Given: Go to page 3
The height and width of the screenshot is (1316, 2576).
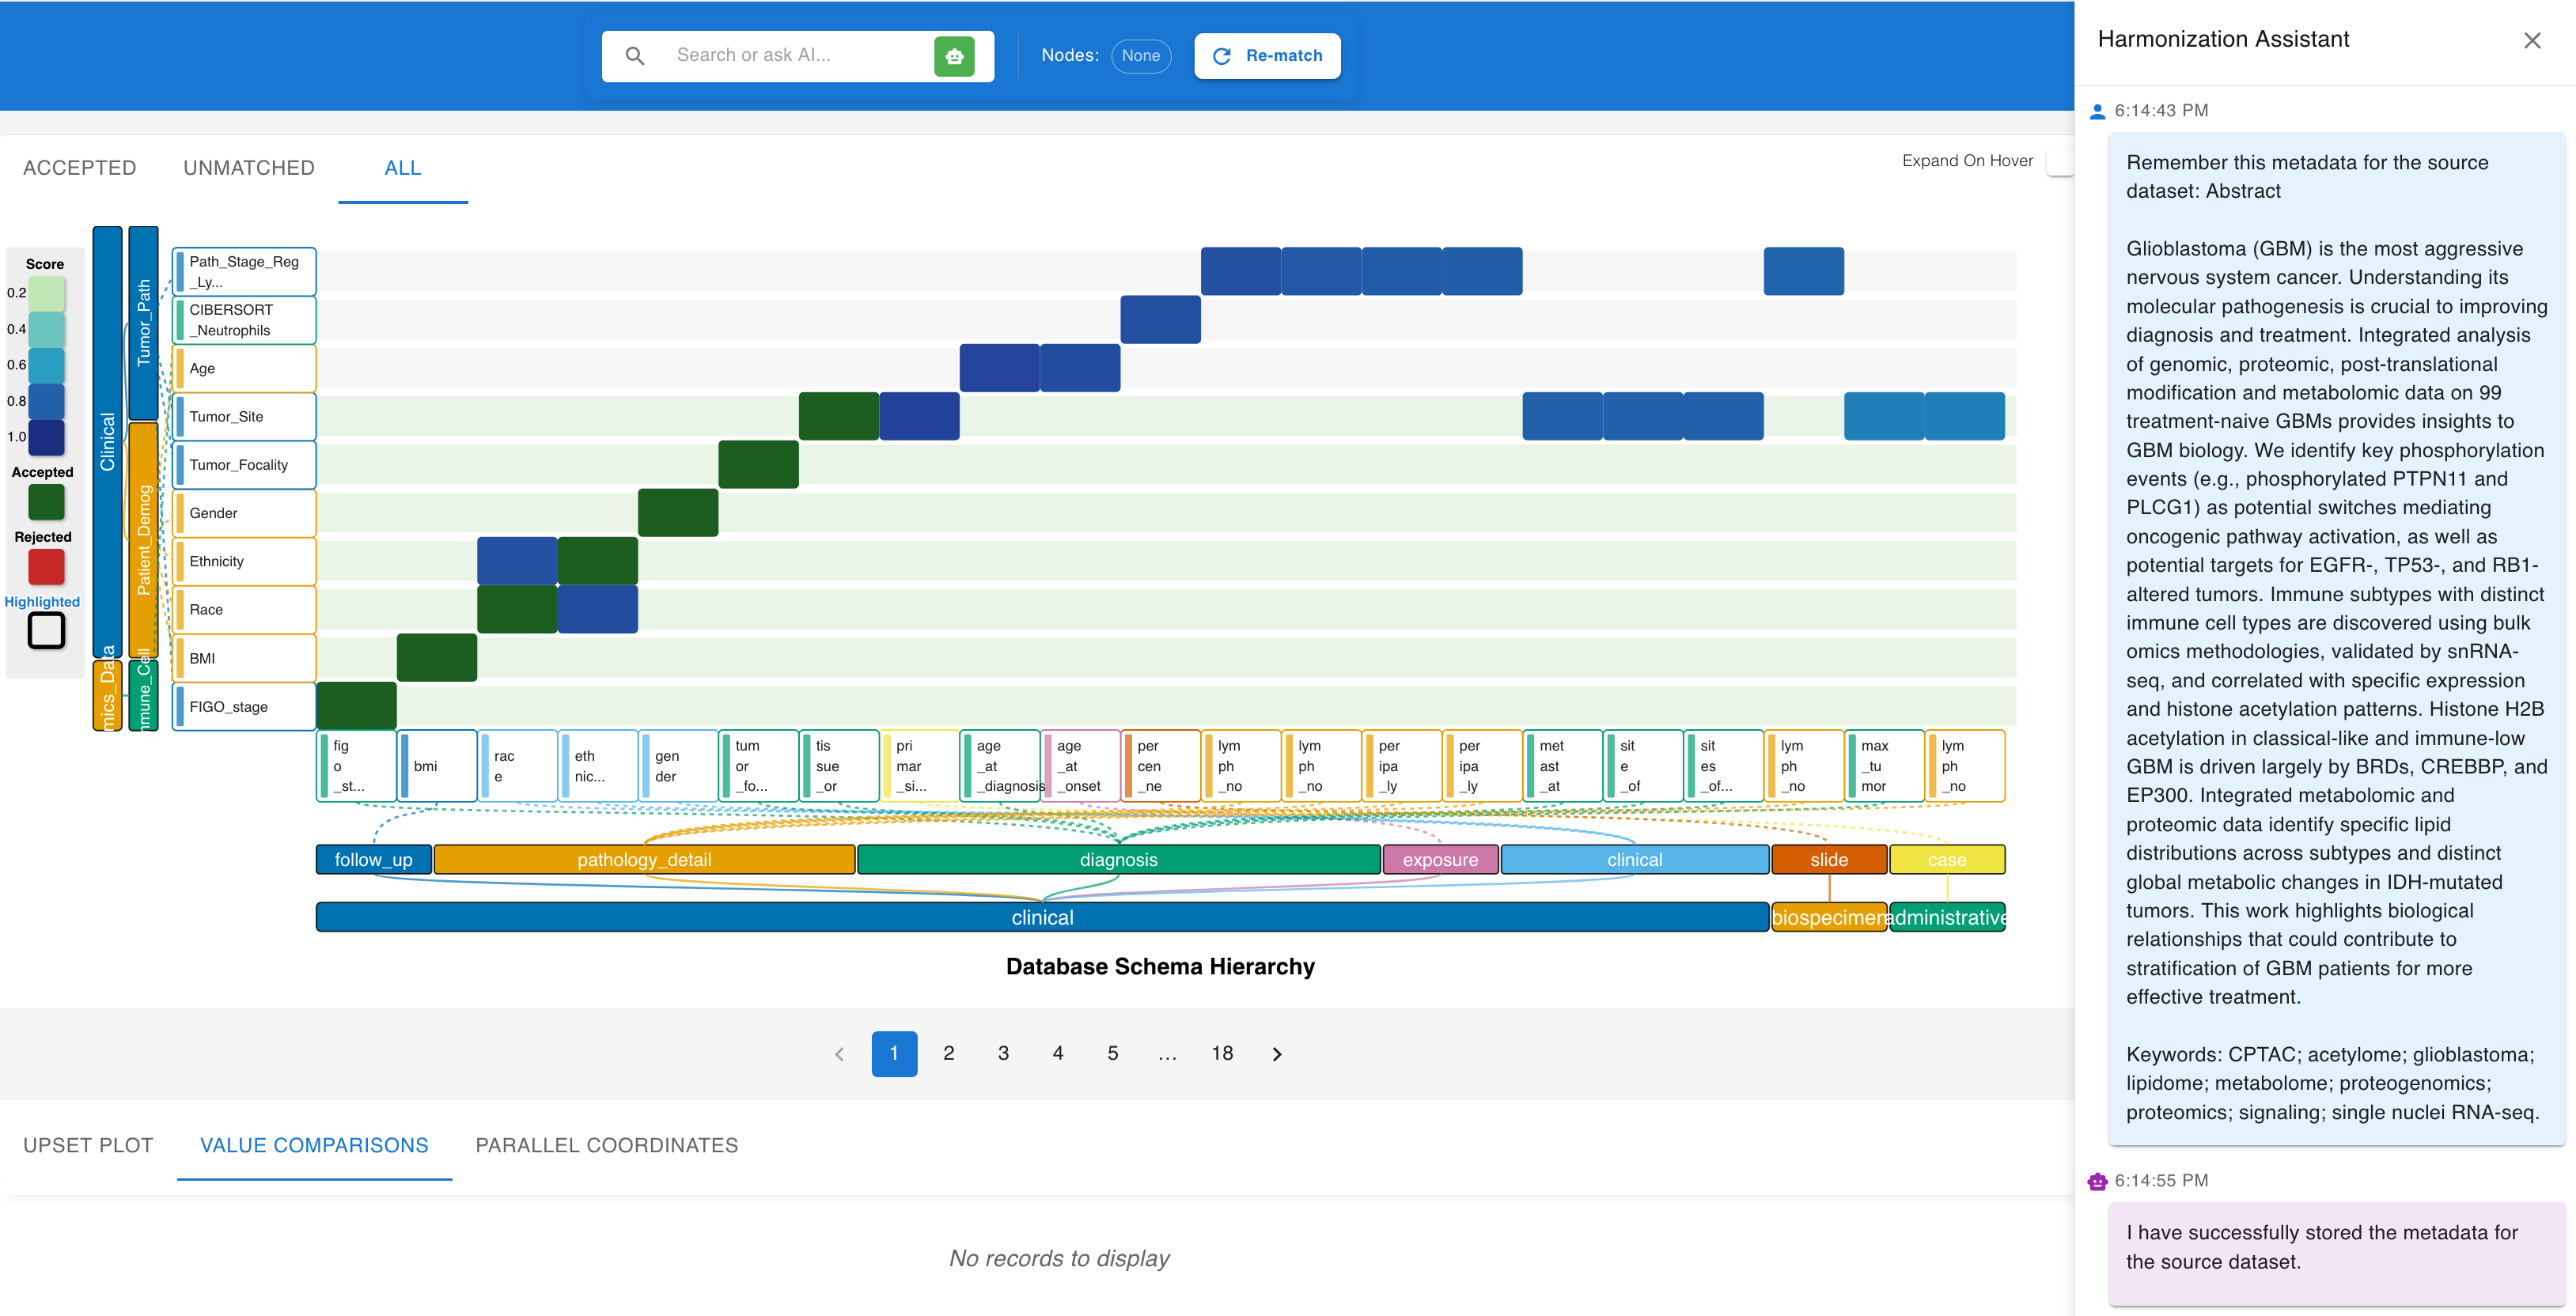Looking at the screenshot, I should tap(1003, 1054).
